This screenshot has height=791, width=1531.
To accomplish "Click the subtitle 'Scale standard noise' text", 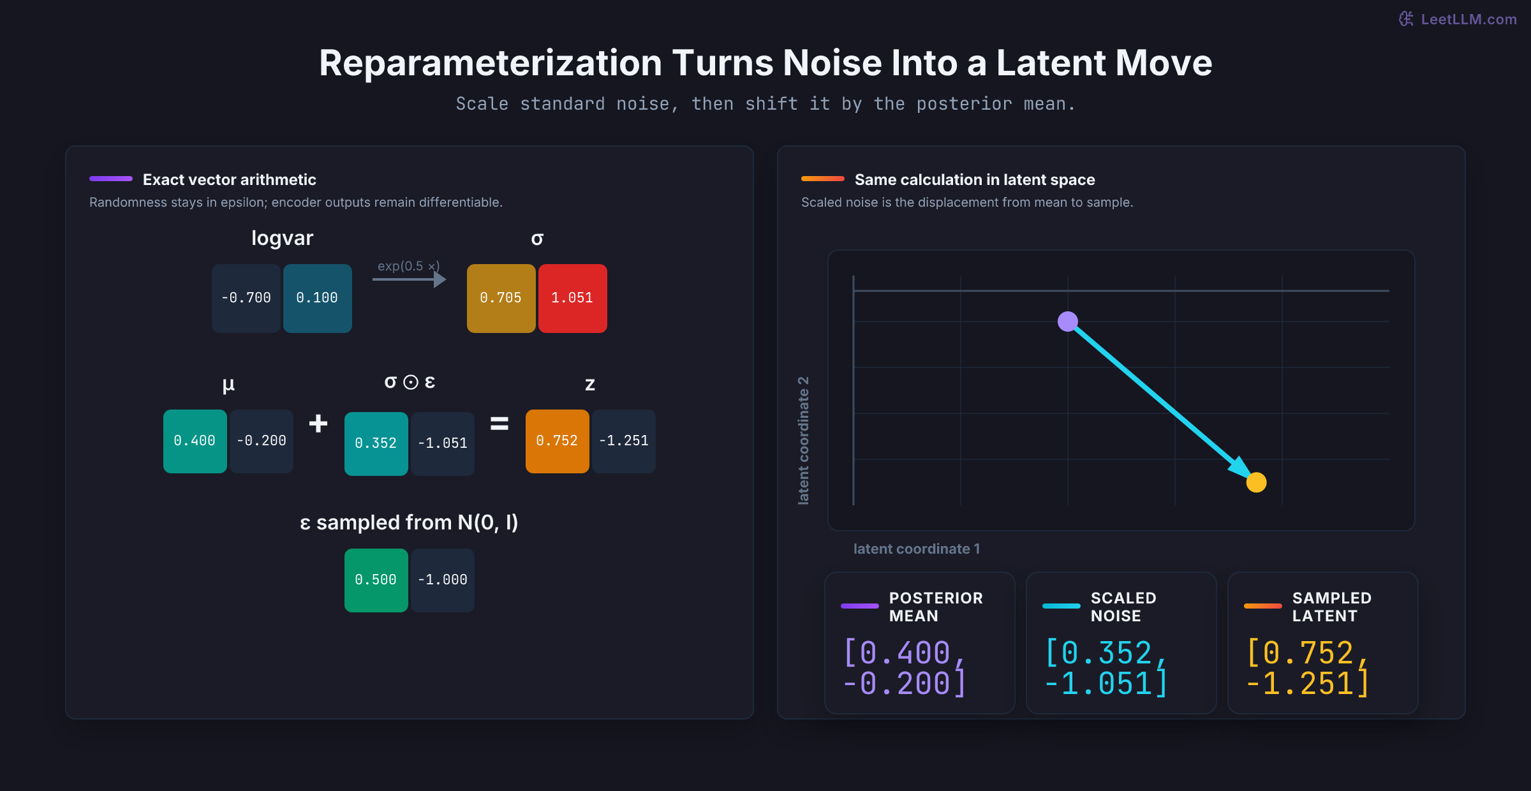I will (765, 103).
